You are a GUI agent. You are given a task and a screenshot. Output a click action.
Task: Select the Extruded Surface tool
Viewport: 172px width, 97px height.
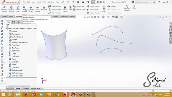click(x=4, y=9)
